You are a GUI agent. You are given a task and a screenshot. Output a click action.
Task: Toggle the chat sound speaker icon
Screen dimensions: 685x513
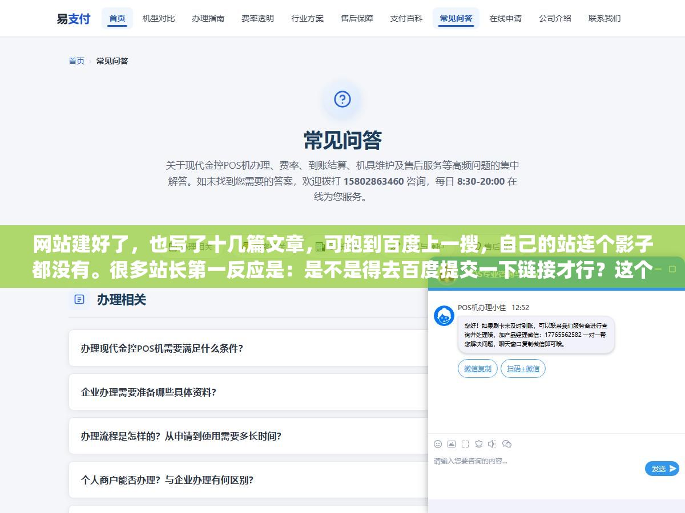point(493,444)
